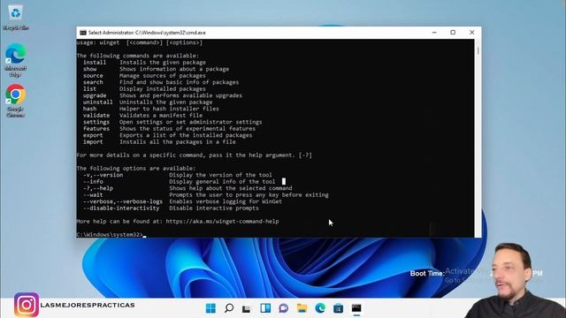Click the 'features' command line
Image resolution: width=566 pixels, height=318 pixels.
pos(169,128)
